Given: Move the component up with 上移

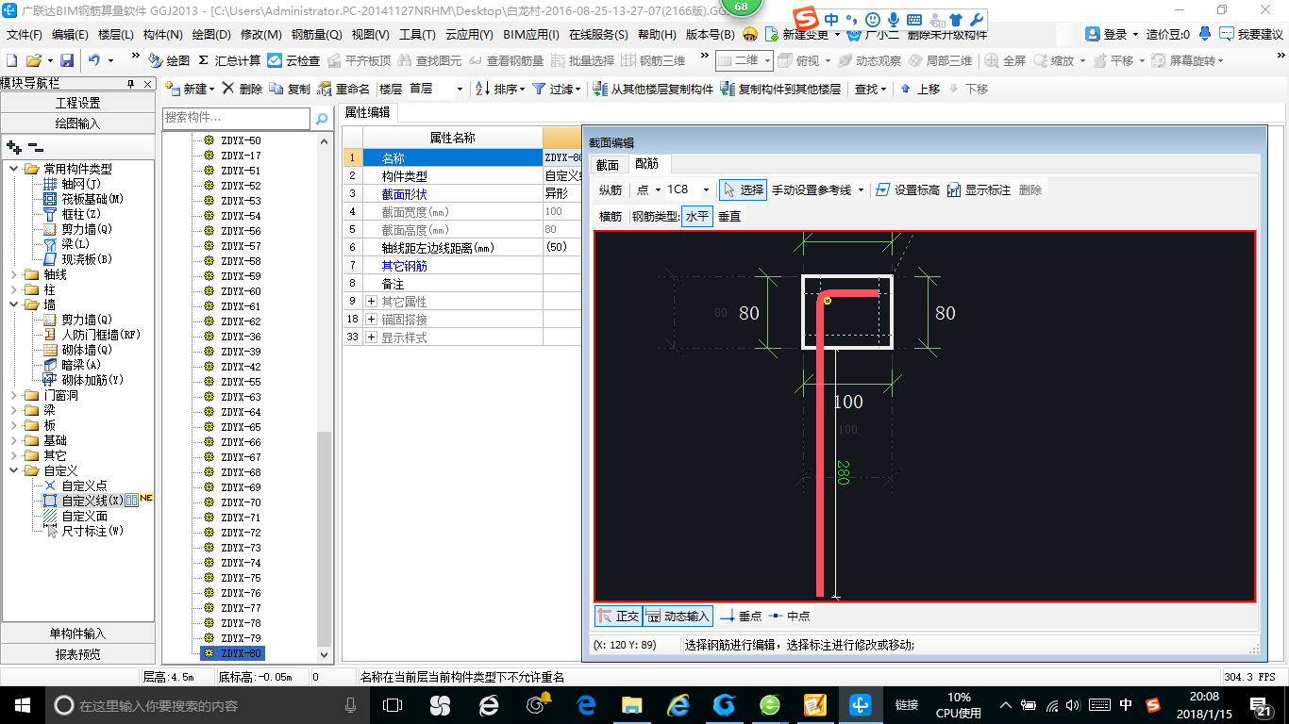Looking at the screenshot, I should tap(920, 89).
